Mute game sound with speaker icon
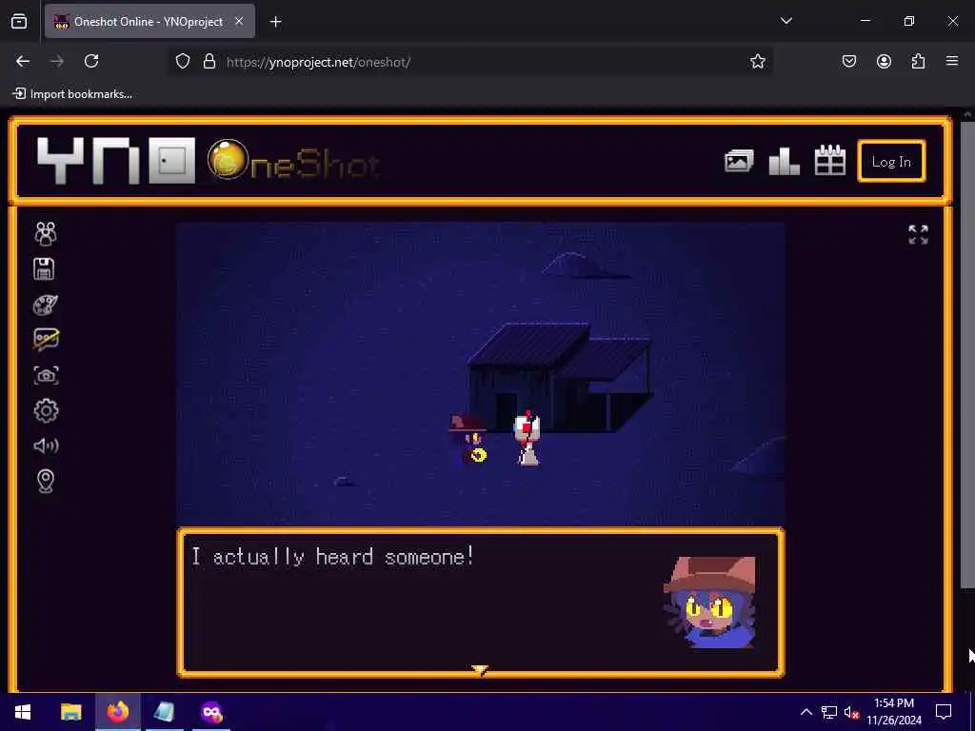The width and height of the screenshot is (975, 731). [46, 445]
